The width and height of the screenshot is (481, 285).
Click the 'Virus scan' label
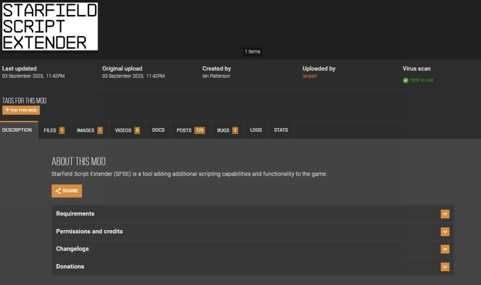pyautogui.click(x=417, y=69)
